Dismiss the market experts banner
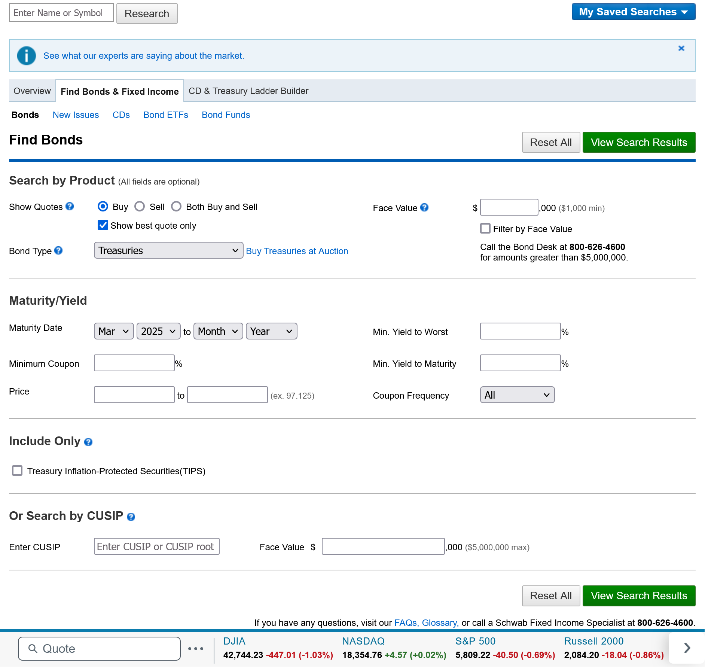Viewport: 705px width, 667px height. click(681, 48)
